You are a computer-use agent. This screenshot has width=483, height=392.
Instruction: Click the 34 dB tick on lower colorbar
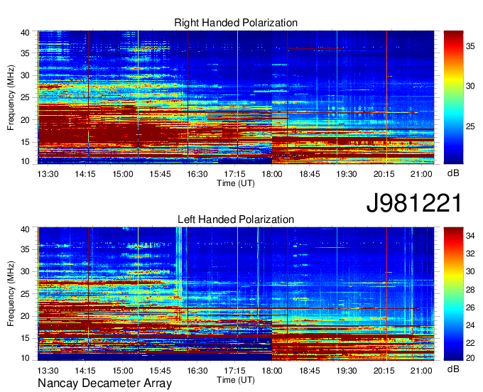[470, 236]
